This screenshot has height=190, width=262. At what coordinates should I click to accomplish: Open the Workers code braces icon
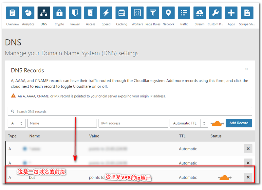click(137, 13)
